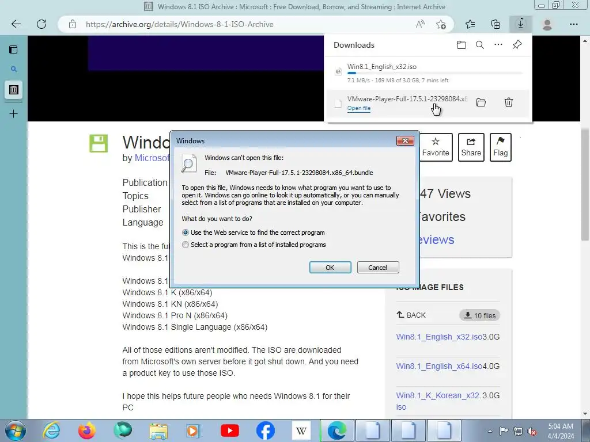Select Use the Web service radio option
The width and height of the screenshot is (590, 442).
point(185,233)
